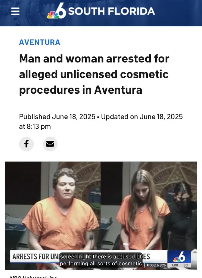Click the NBC Universal credit line below the video
202x278 pixels.
(33, 277)
